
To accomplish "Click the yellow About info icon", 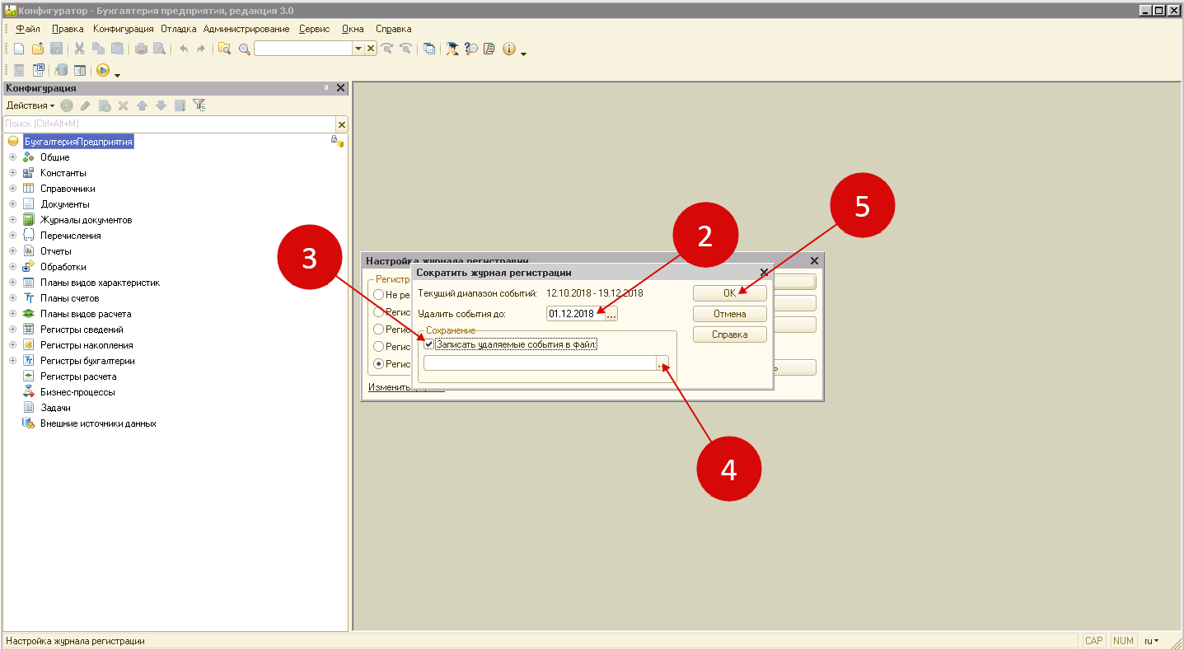I will pos(508,49).
